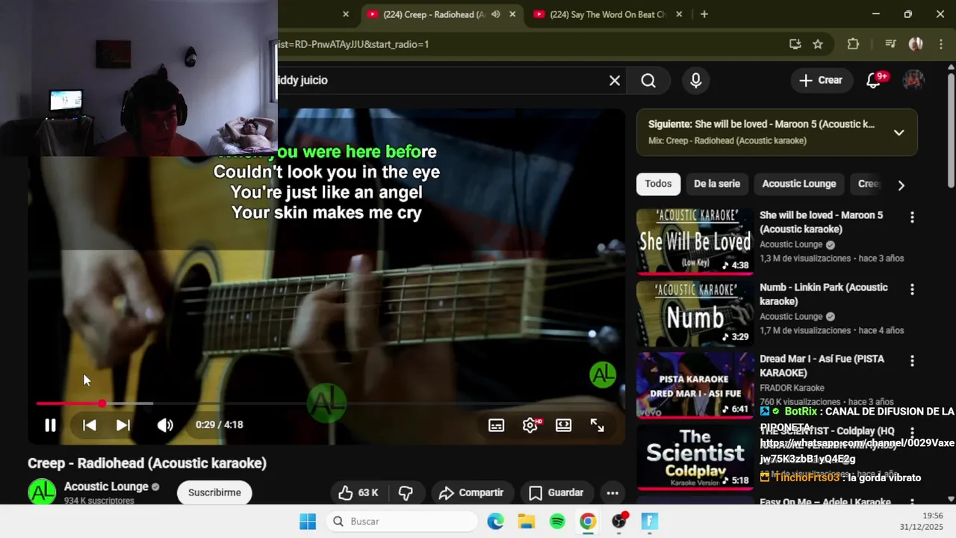Image resolution: width=956 pixels, height=538 pixels.
Task: Open the YouTube account avatar menu
Action: click(x=913, y=81)
